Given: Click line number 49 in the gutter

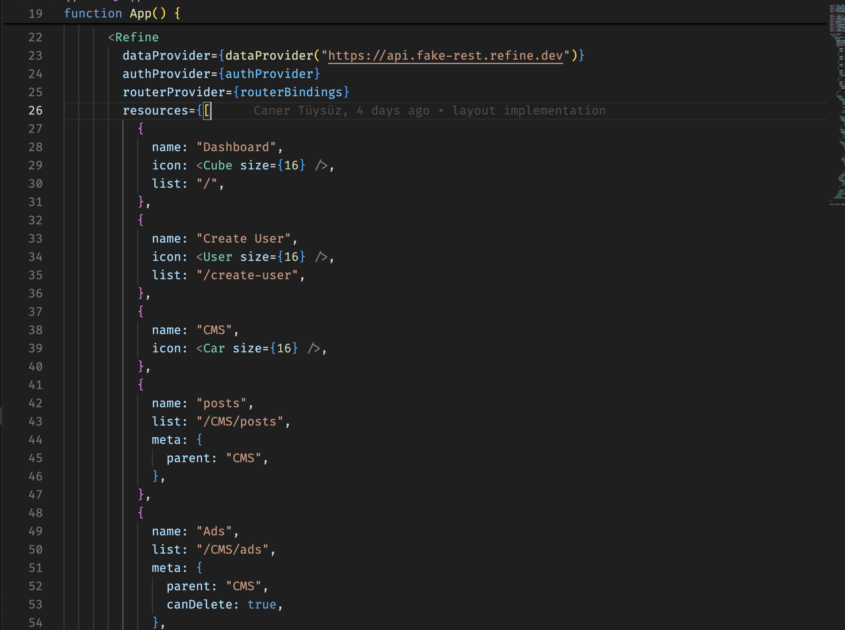Looking at the screenshot, I should 35,531.
